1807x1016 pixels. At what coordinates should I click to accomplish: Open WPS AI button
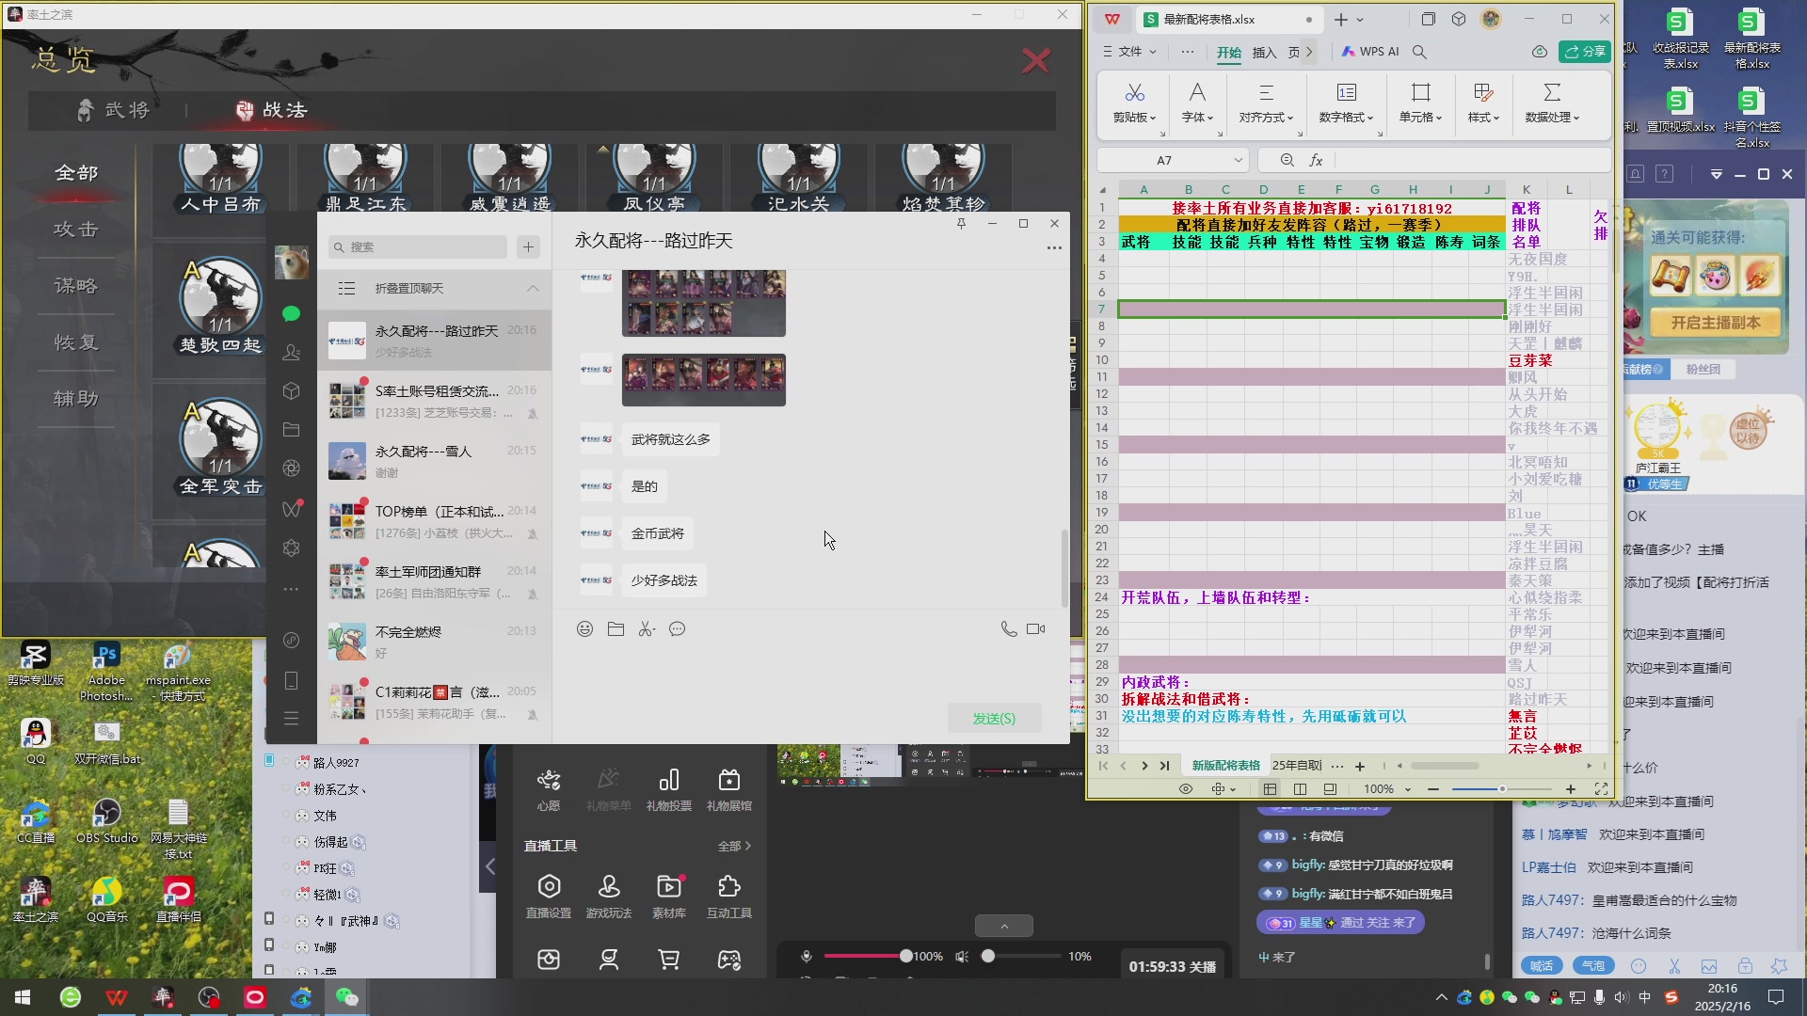[x=1370, y=52]
